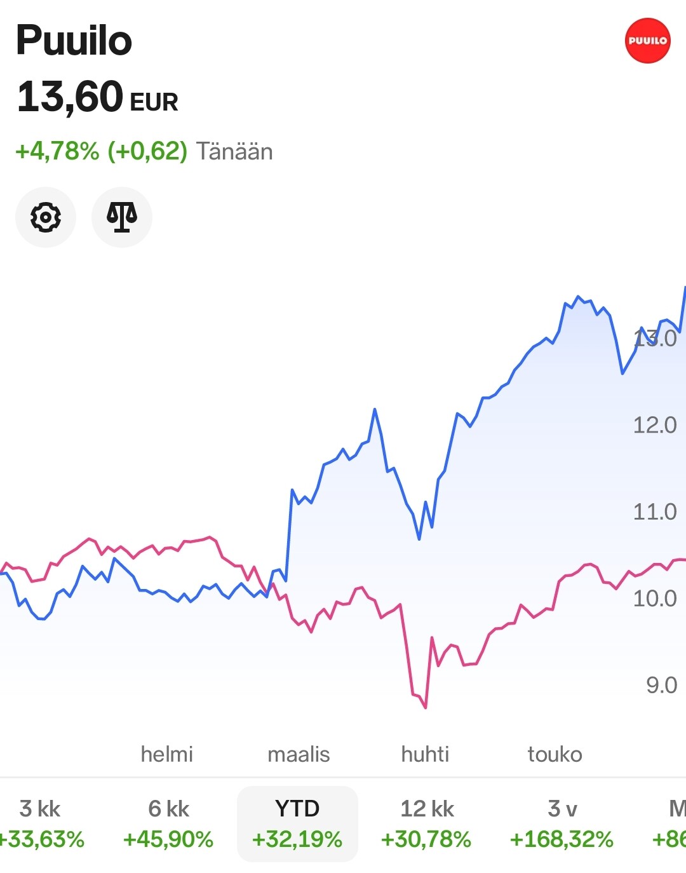Tap the helmi month marker

tap(166, 754)
